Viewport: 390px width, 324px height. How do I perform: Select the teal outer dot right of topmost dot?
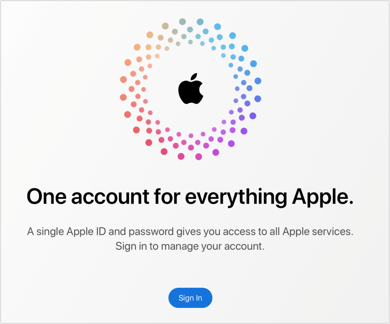click(x=200, y=22)
